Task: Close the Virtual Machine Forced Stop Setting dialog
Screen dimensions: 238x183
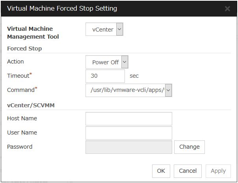Action: (227, 8)
